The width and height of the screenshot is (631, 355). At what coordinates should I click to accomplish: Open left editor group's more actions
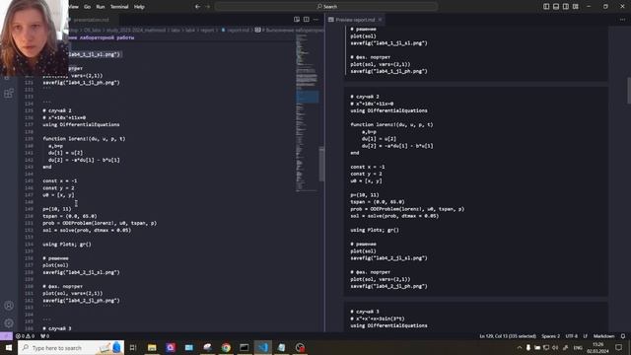coord(315,20)
